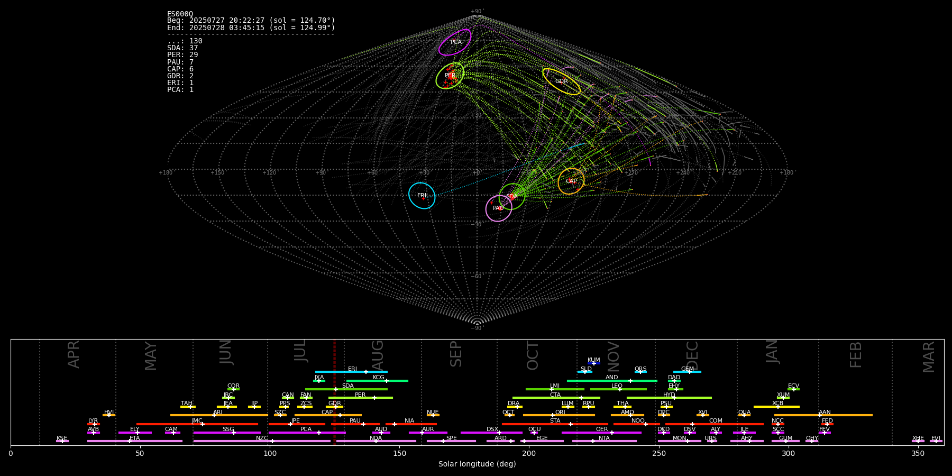Select the pink ETA bar in the timeline

pyautogui.click(x=134, y=441)
